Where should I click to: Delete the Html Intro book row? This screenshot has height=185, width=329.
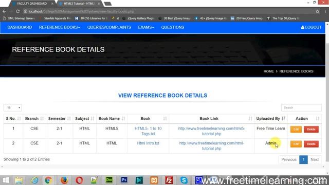coord(311,144)
